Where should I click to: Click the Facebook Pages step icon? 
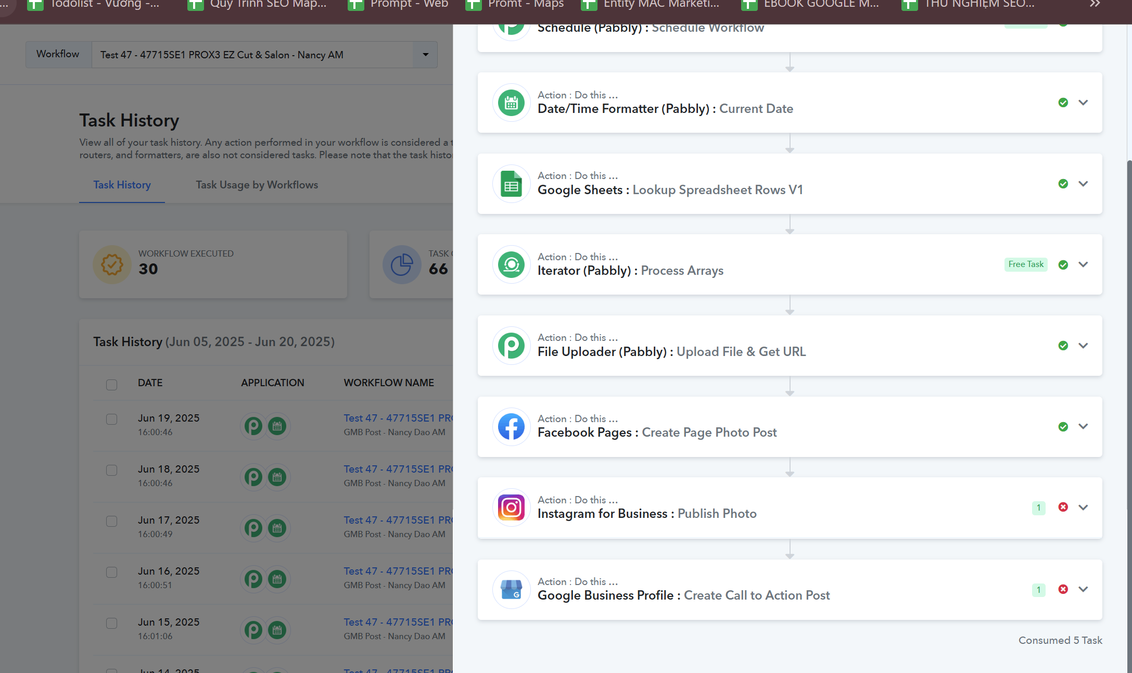coord(511,427)
